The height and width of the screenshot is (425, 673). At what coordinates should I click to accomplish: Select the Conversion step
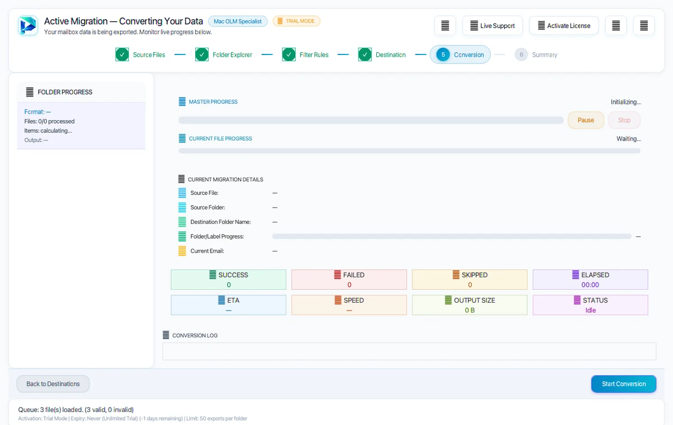pos(460,54)
